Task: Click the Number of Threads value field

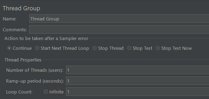Action: point(137,70)
